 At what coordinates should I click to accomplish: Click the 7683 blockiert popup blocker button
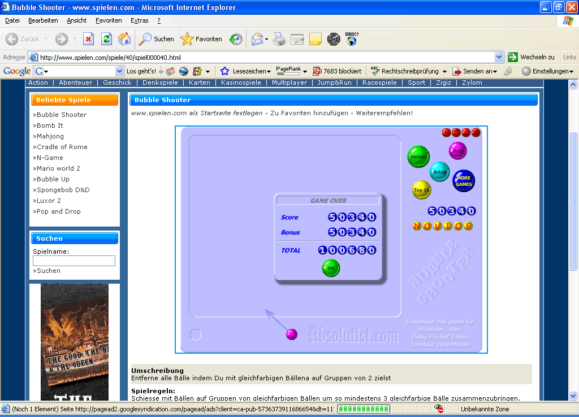click(x=337, y=71)
